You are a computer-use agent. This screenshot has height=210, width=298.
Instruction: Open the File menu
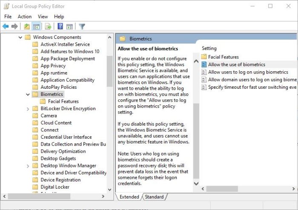[8, 17]
